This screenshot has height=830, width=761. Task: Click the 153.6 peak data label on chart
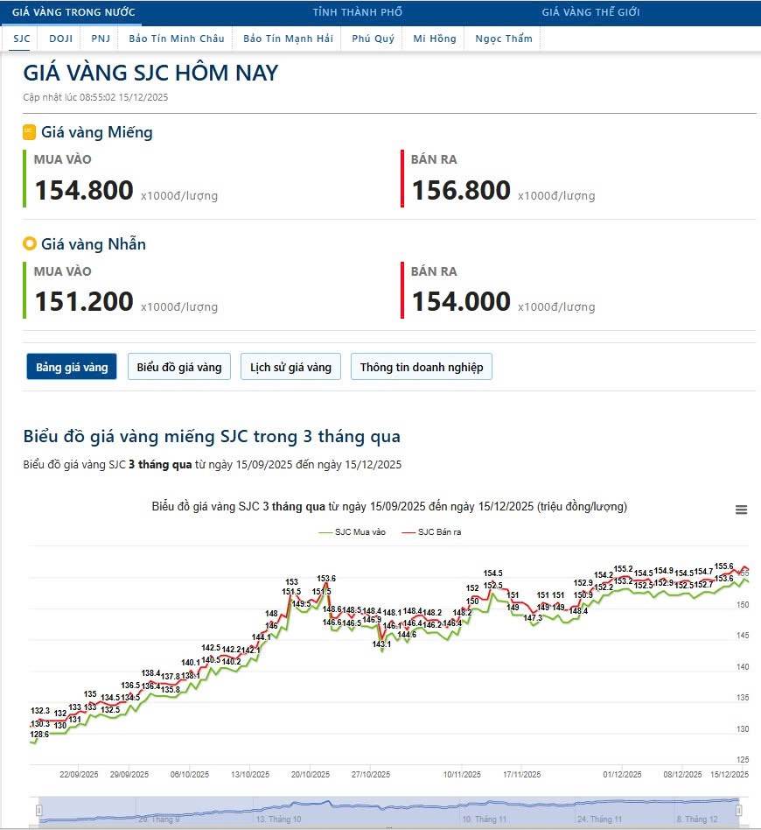pyautogui.click(x=326, y=578)
